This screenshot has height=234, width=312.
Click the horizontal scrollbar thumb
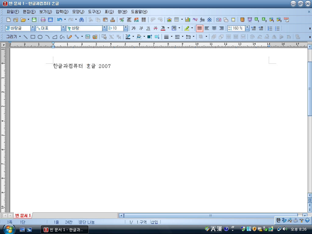[211, 215]
